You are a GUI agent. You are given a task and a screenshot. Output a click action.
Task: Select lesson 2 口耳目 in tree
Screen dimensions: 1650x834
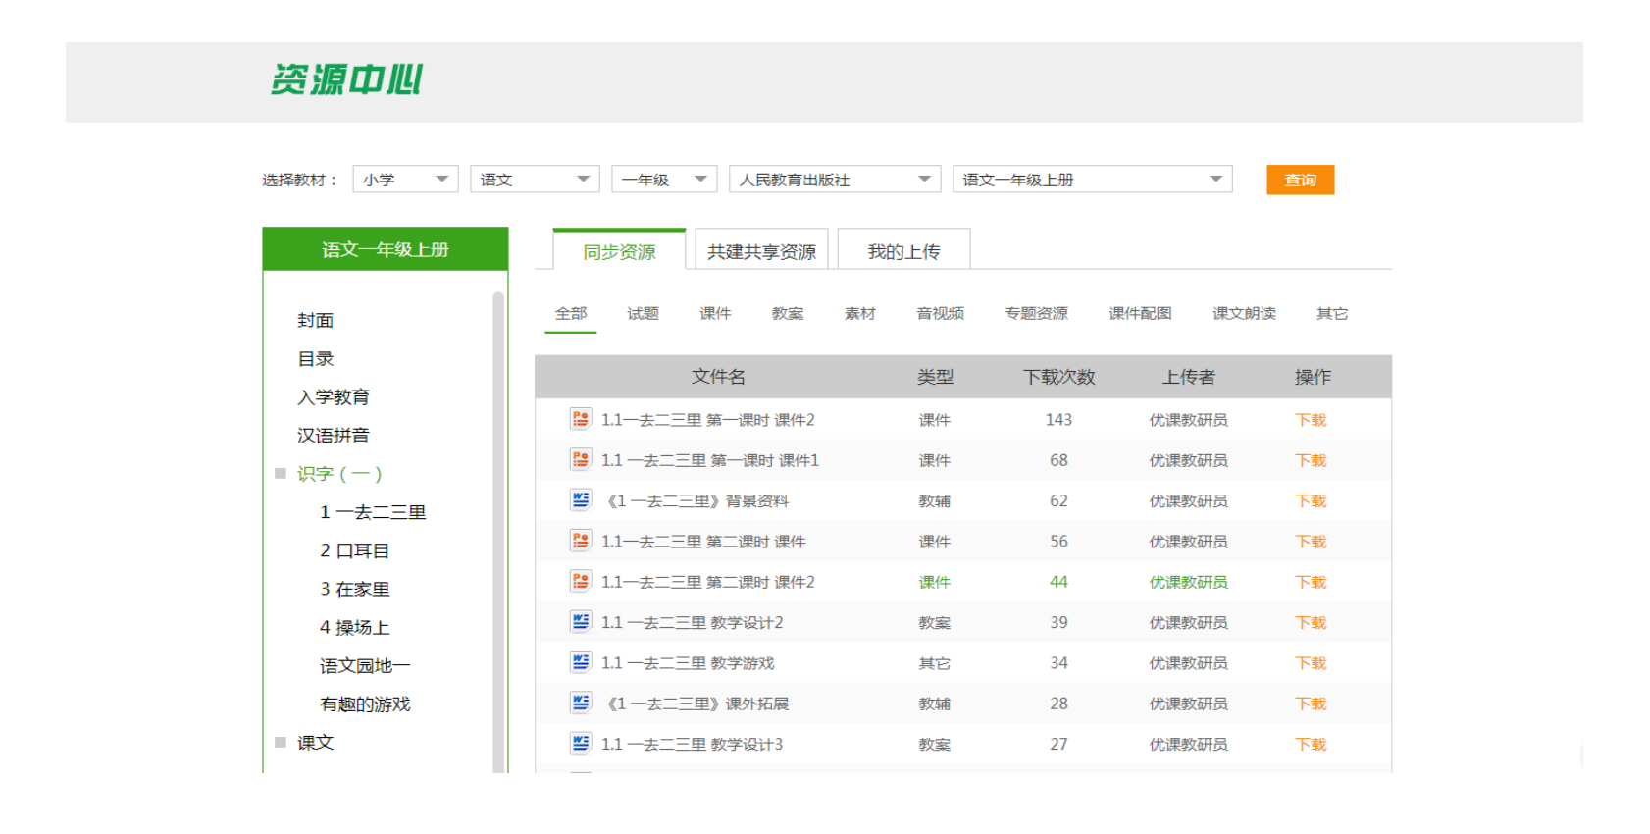pos(354,550)
